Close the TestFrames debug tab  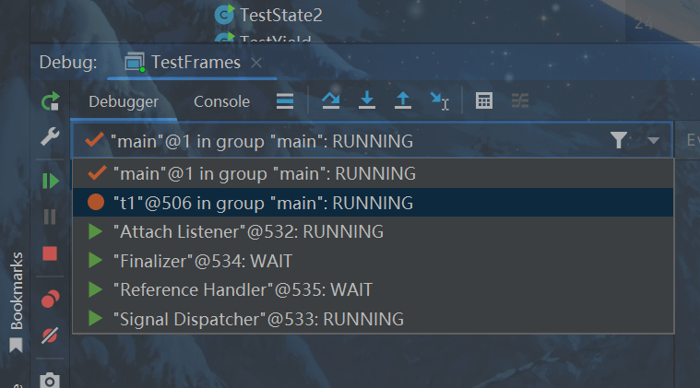click(x=256, y=63)
